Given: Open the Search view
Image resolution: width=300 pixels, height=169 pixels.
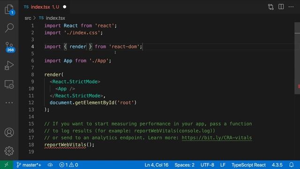Looking at the screenshot, I should pyautogui.click(x=9, y=28).
